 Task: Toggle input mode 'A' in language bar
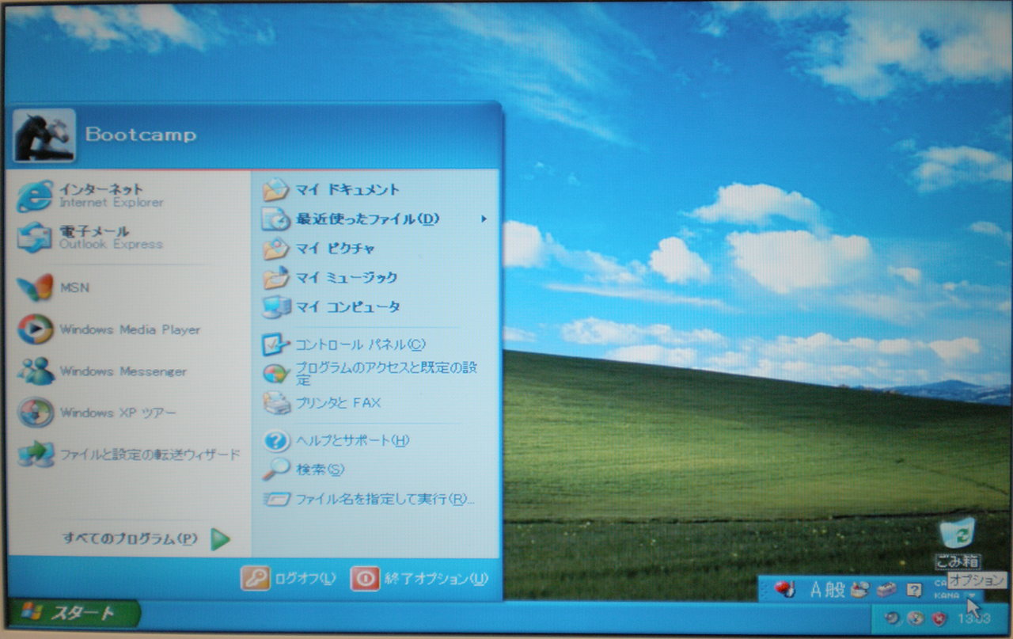coord(817,589)
